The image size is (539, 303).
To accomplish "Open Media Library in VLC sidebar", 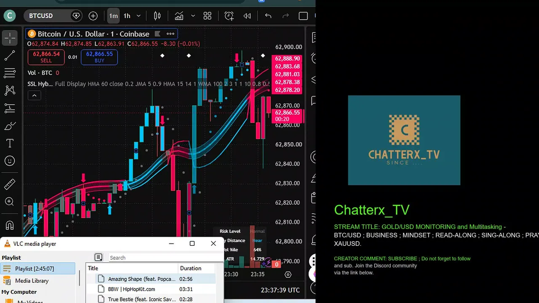I will point(32,281).
